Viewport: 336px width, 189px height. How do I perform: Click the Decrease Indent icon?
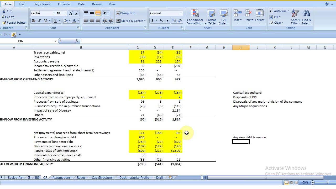(x=105, y=21)
